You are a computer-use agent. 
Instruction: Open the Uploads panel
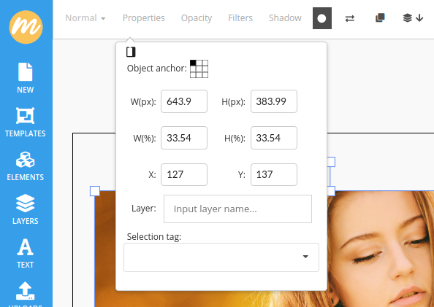(x=25, y=294)
